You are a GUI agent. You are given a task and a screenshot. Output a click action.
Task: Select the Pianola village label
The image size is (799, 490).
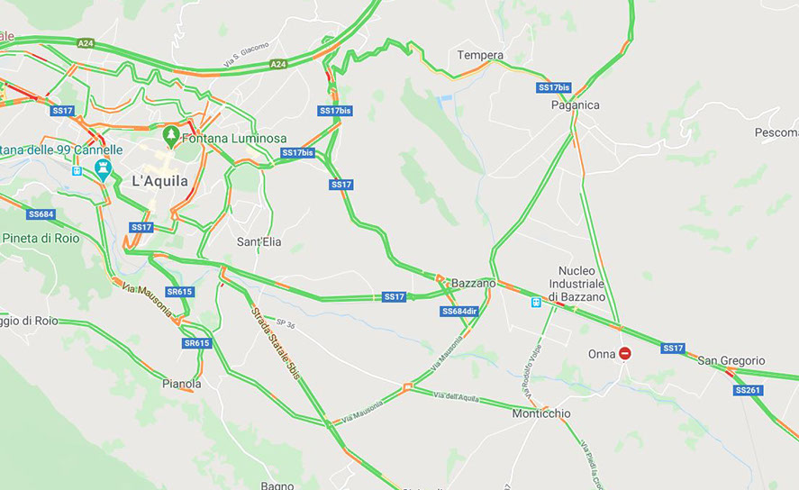(x=181, y=384)
